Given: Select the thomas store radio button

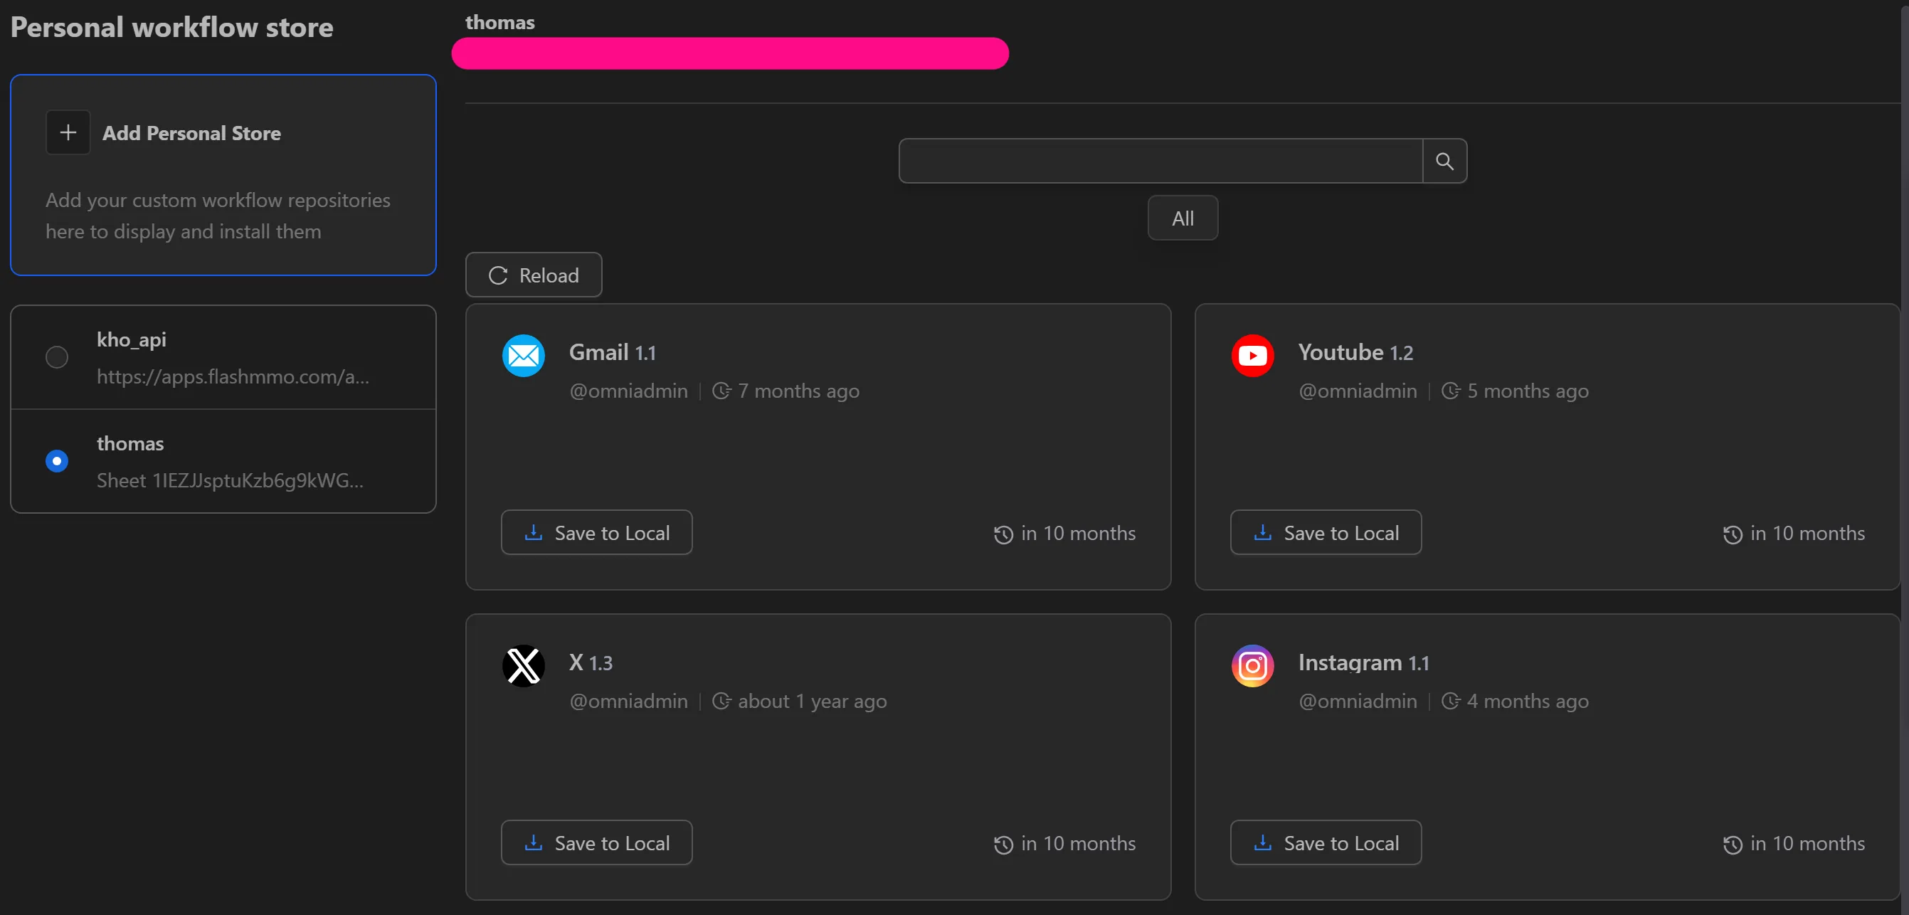Looking at the screenshot, I should [x=56, y=461].
